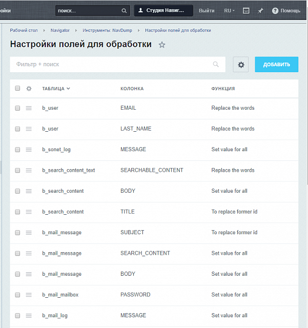Open row menu for b_sonet_log
Screen dimensions: 308x328
(29, 150)
